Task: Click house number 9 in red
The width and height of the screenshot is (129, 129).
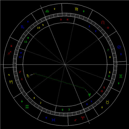Action: pyautogui.click(x=61, y=20)
